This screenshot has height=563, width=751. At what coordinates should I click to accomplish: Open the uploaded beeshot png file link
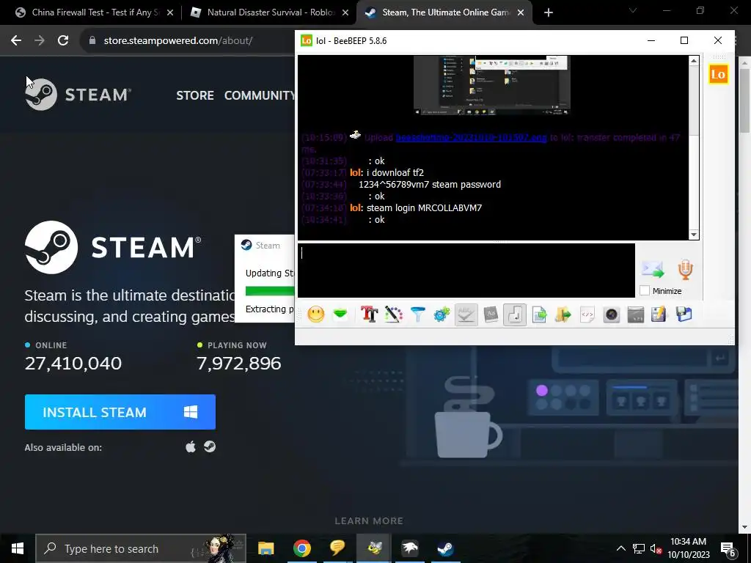point(471,137)
